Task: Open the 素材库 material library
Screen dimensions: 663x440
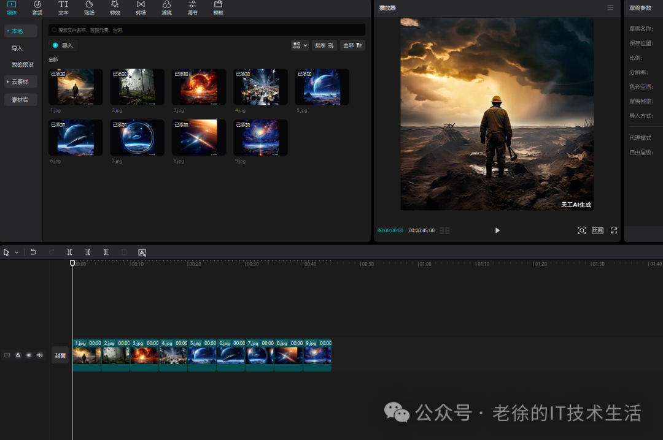Action: [x=21, y=100]
